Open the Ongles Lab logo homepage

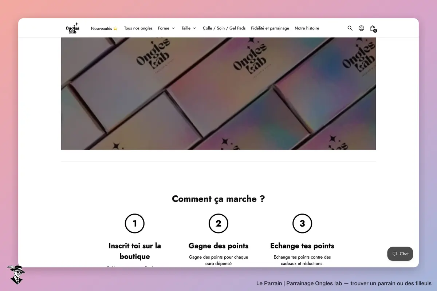72,28
